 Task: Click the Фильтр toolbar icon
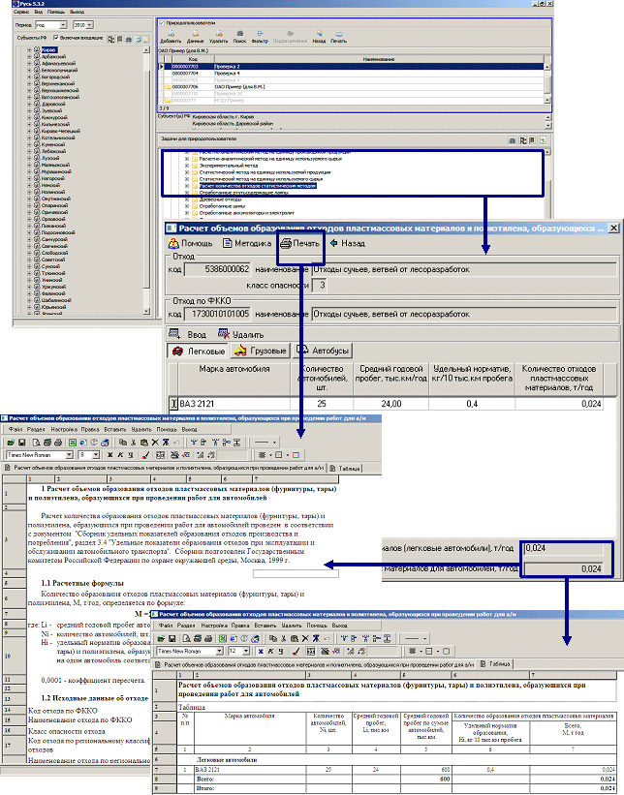(260, 35)
